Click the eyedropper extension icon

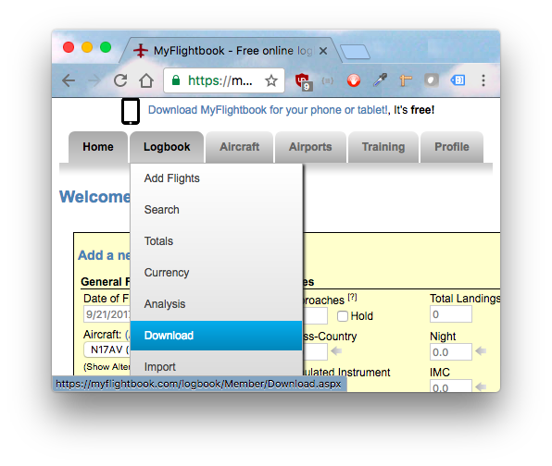[x=380, y=80]
